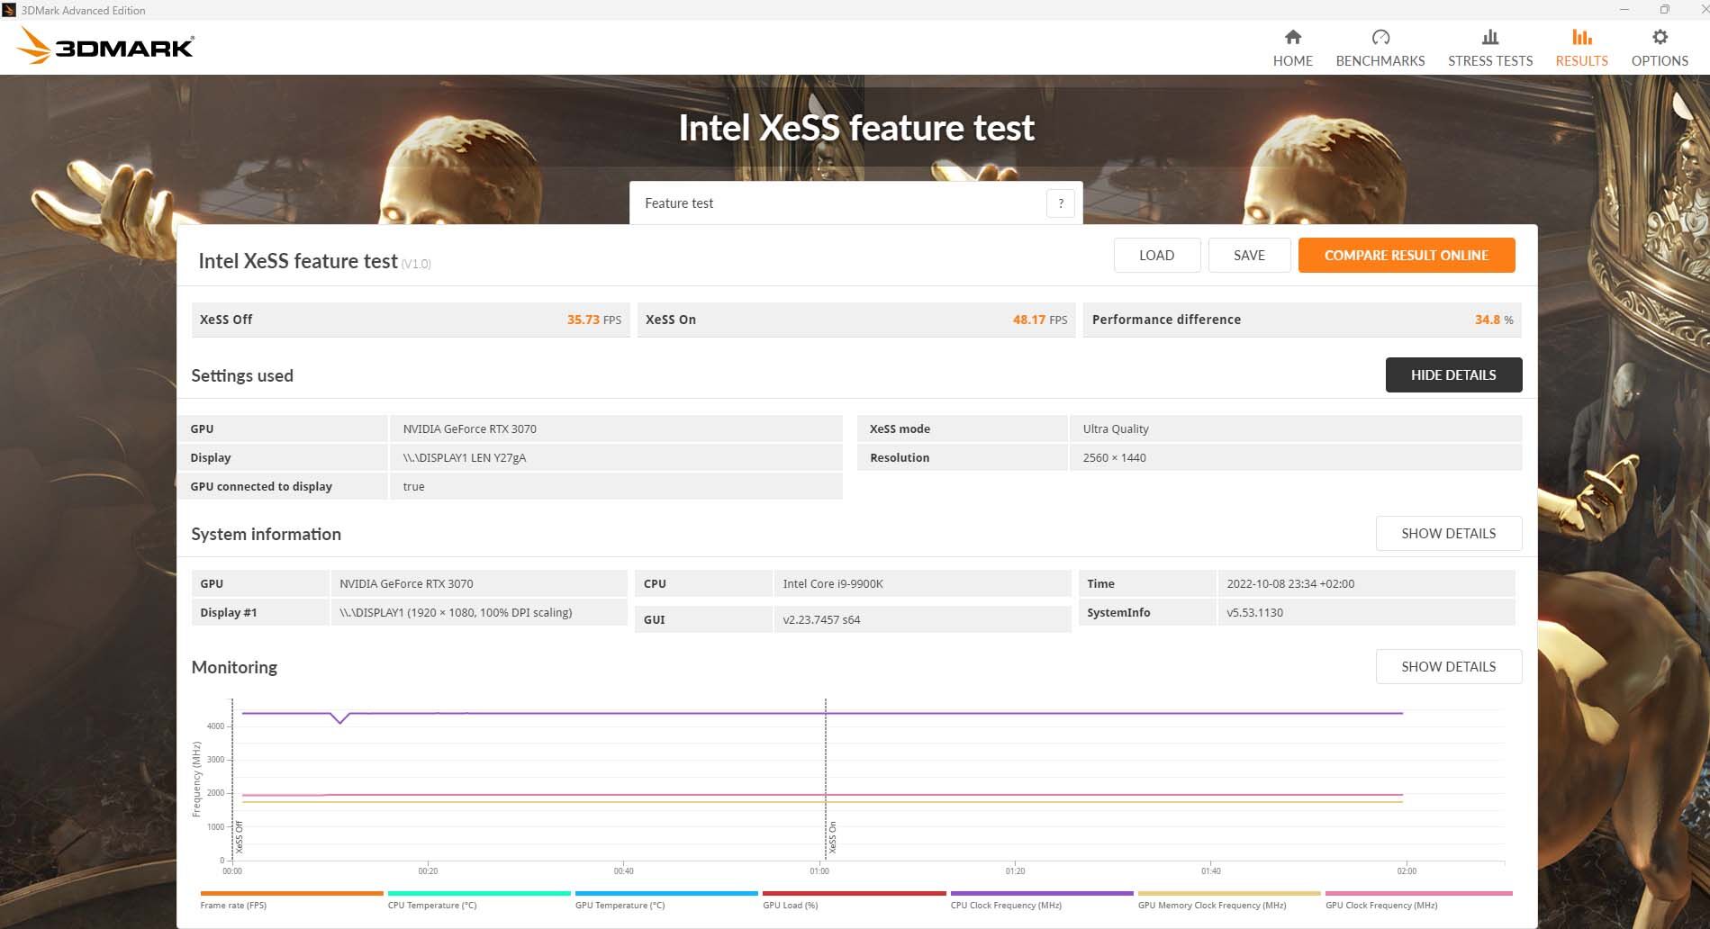Screen dimensions: 1710x929
Task: Toggle GPU Temperature legend color bar
Action: (x=666, y=893)
